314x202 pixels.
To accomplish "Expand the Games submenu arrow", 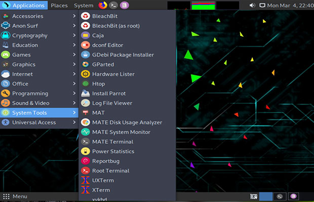I will pos(74,55).
